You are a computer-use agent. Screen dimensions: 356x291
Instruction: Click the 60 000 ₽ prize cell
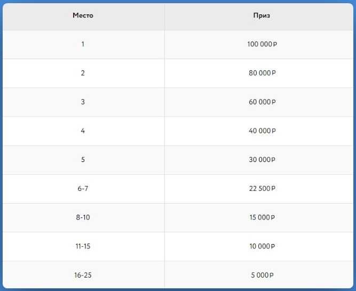pos(262,102)
